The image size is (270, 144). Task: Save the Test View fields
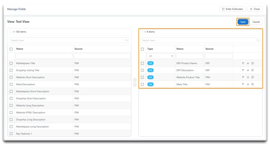243,22
